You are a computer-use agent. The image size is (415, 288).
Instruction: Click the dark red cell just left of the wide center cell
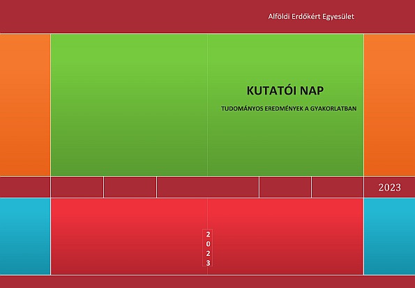pos(130,187)
